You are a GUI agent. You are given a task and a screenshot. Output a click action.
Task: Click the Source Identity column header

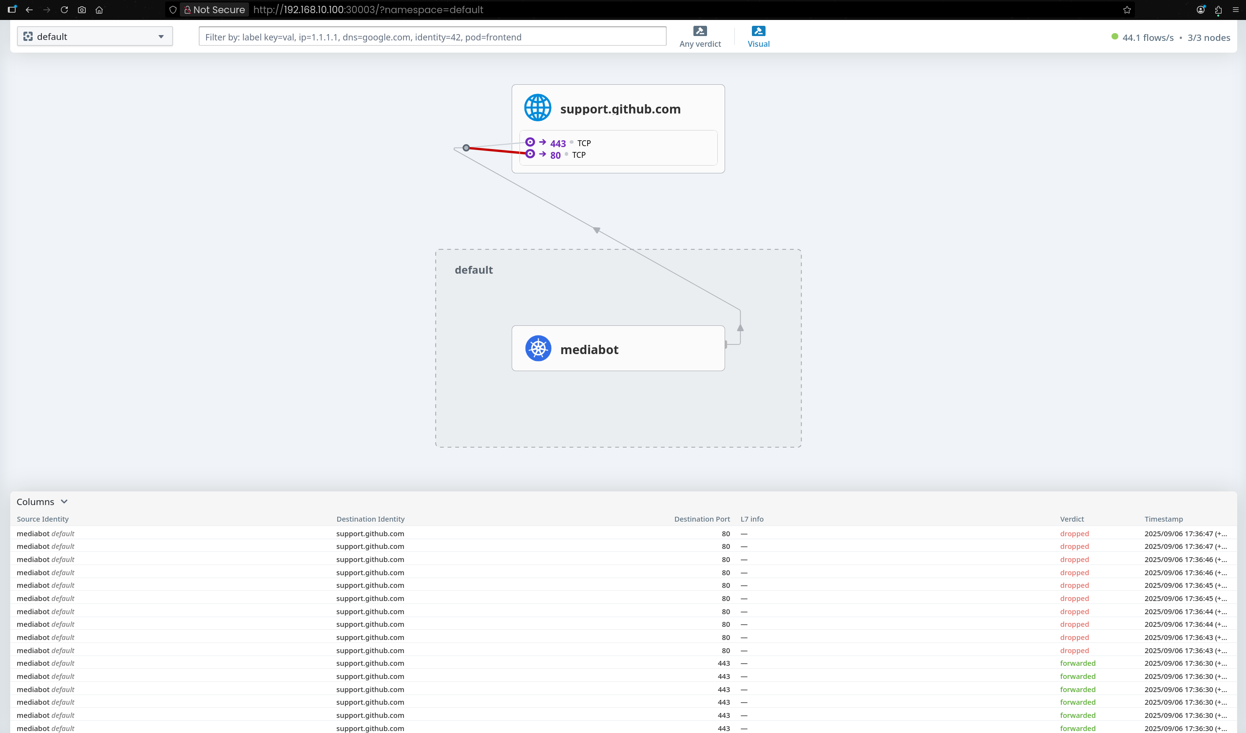pos(42,519)
